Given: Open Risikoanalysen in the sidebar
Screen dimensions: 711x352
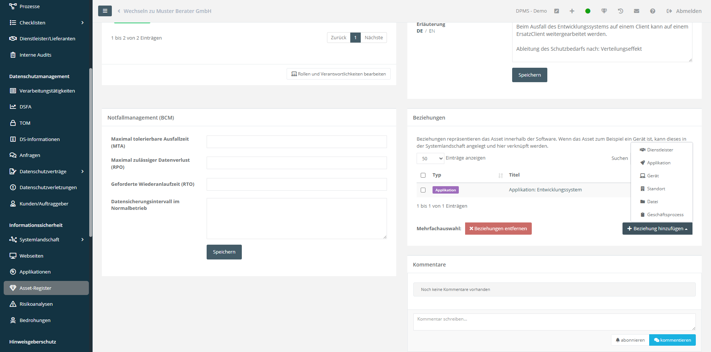Looking at the screenshot, I should tap(36, 304).
